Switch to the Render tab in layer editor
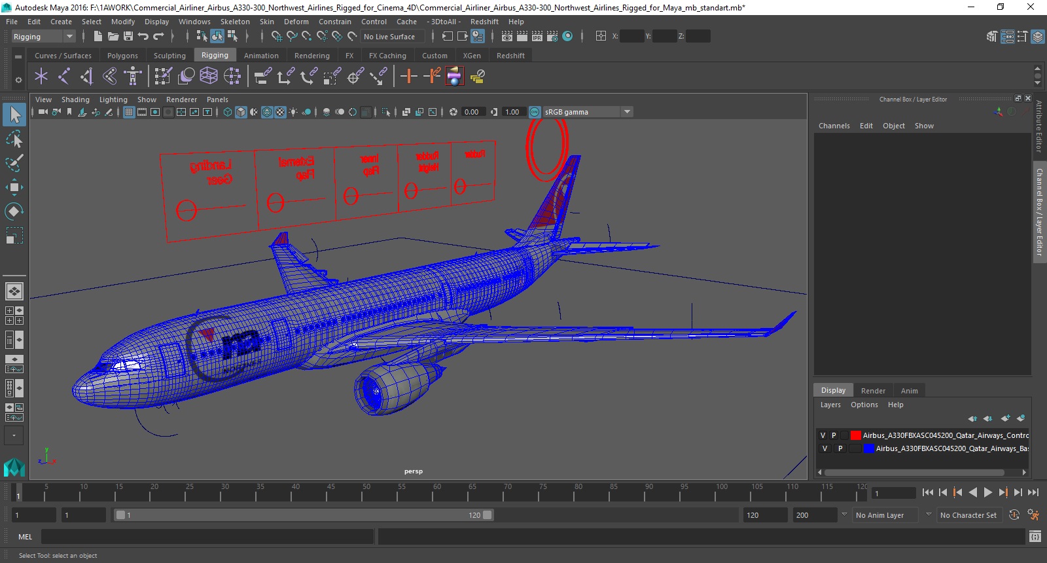The width and height of the screenshot is (1047, 563). pos(873,391)
